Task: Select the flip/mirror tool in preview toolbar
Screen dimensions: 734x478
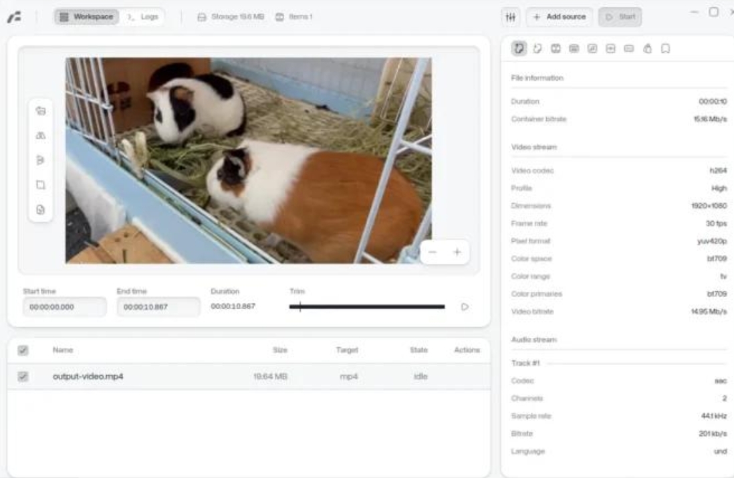Action: (x=41, y=136)
